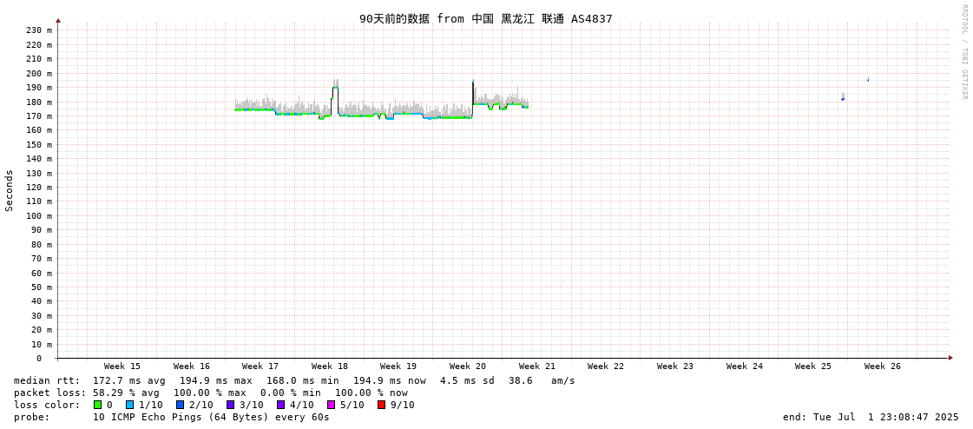The height and width of the screenshot is (429, 973).
Task: Click the 168.0 ms min rtt value
Action: click(x=303, y=380)
